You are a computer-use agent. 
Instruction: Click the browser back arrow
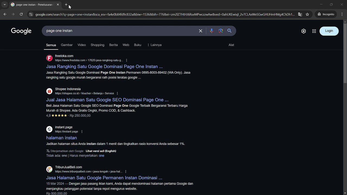tap(5, 14)
